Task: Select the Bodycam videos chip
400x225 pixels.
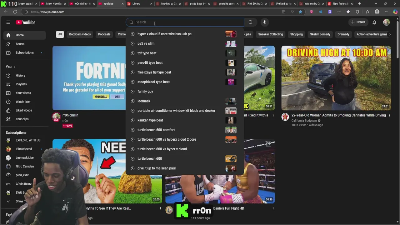Action: pos(80,34)
